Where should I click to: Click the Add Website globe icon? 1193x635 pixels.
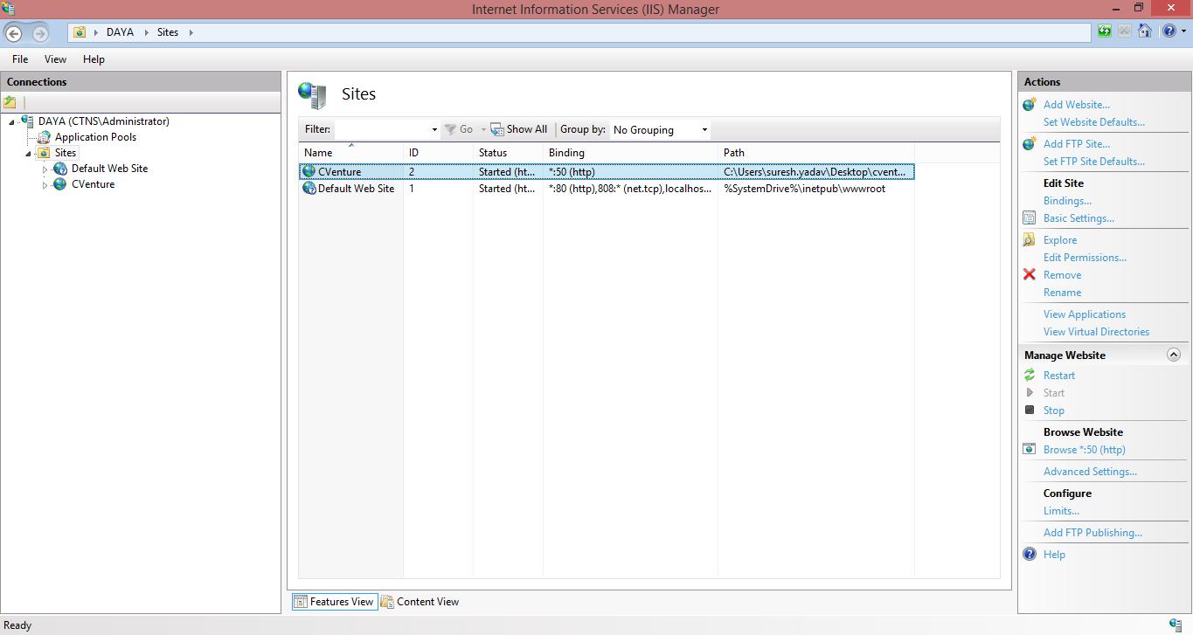[x=1030, y=105]
